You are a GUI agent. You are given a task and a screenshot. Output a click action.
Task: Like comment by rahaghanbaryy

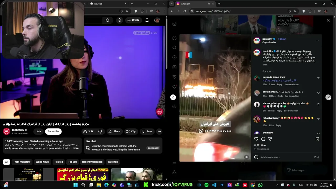pos(318,119)
